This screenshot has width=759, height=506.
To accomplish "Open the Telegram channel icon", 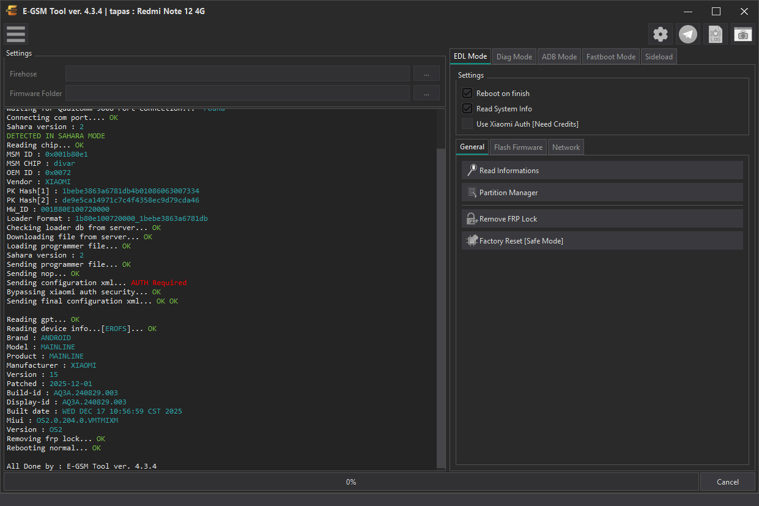I will pyautogui.click(x=688, y=34).
